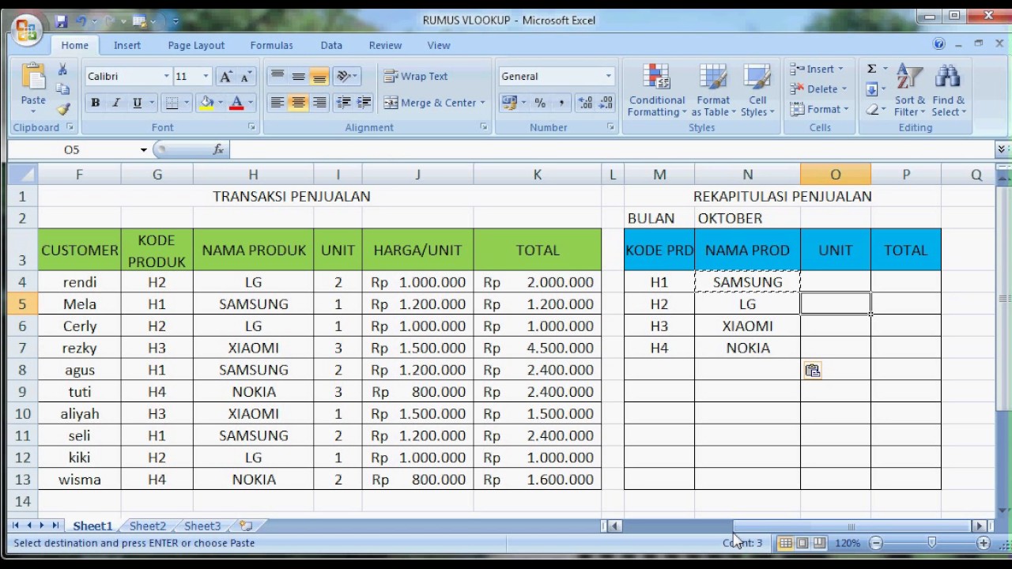Click Increase Decimal icon
The image size is (1012, 569).
point(585,103)
